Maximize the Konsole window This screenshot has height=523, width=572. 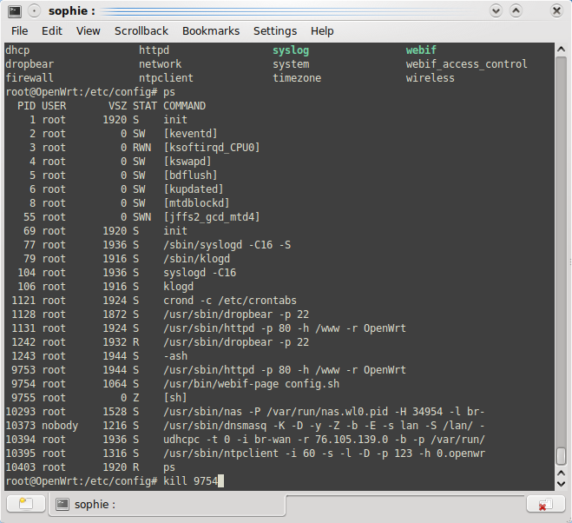(x=517, y=11)
